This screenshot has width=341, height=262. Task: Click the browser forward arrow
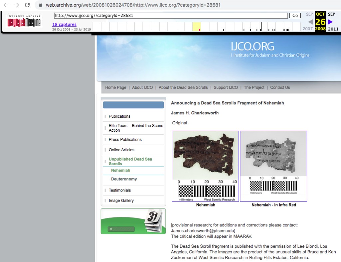pos(17,5)
